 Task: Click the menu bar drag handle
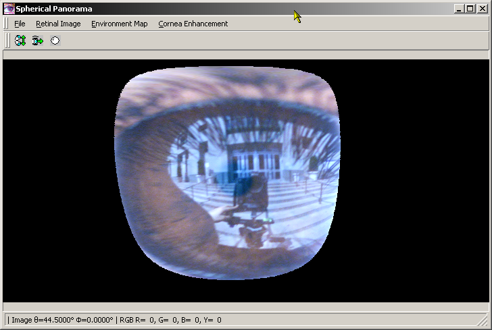[x=7, y=24]
